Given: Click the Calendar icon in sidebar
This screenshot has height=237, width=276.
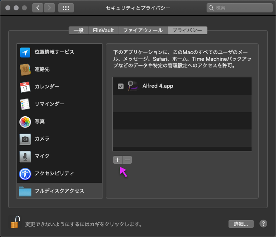Looking at the screenshot, I should 25,87.
